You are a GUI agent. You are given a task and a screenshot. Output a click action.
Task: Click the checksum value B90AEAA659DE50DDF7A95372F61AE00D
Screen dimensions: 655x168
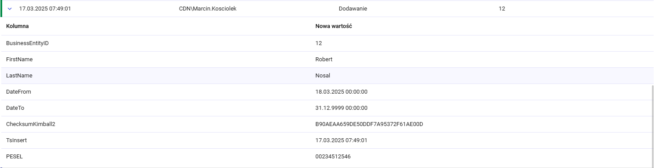[369, 124]
